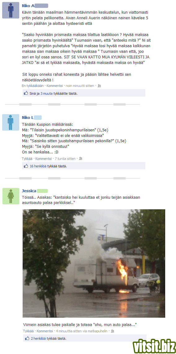Toggle 'Tykkää' on Jessica's burning camper post
The image size is (176, 354).
click(28, 331)
